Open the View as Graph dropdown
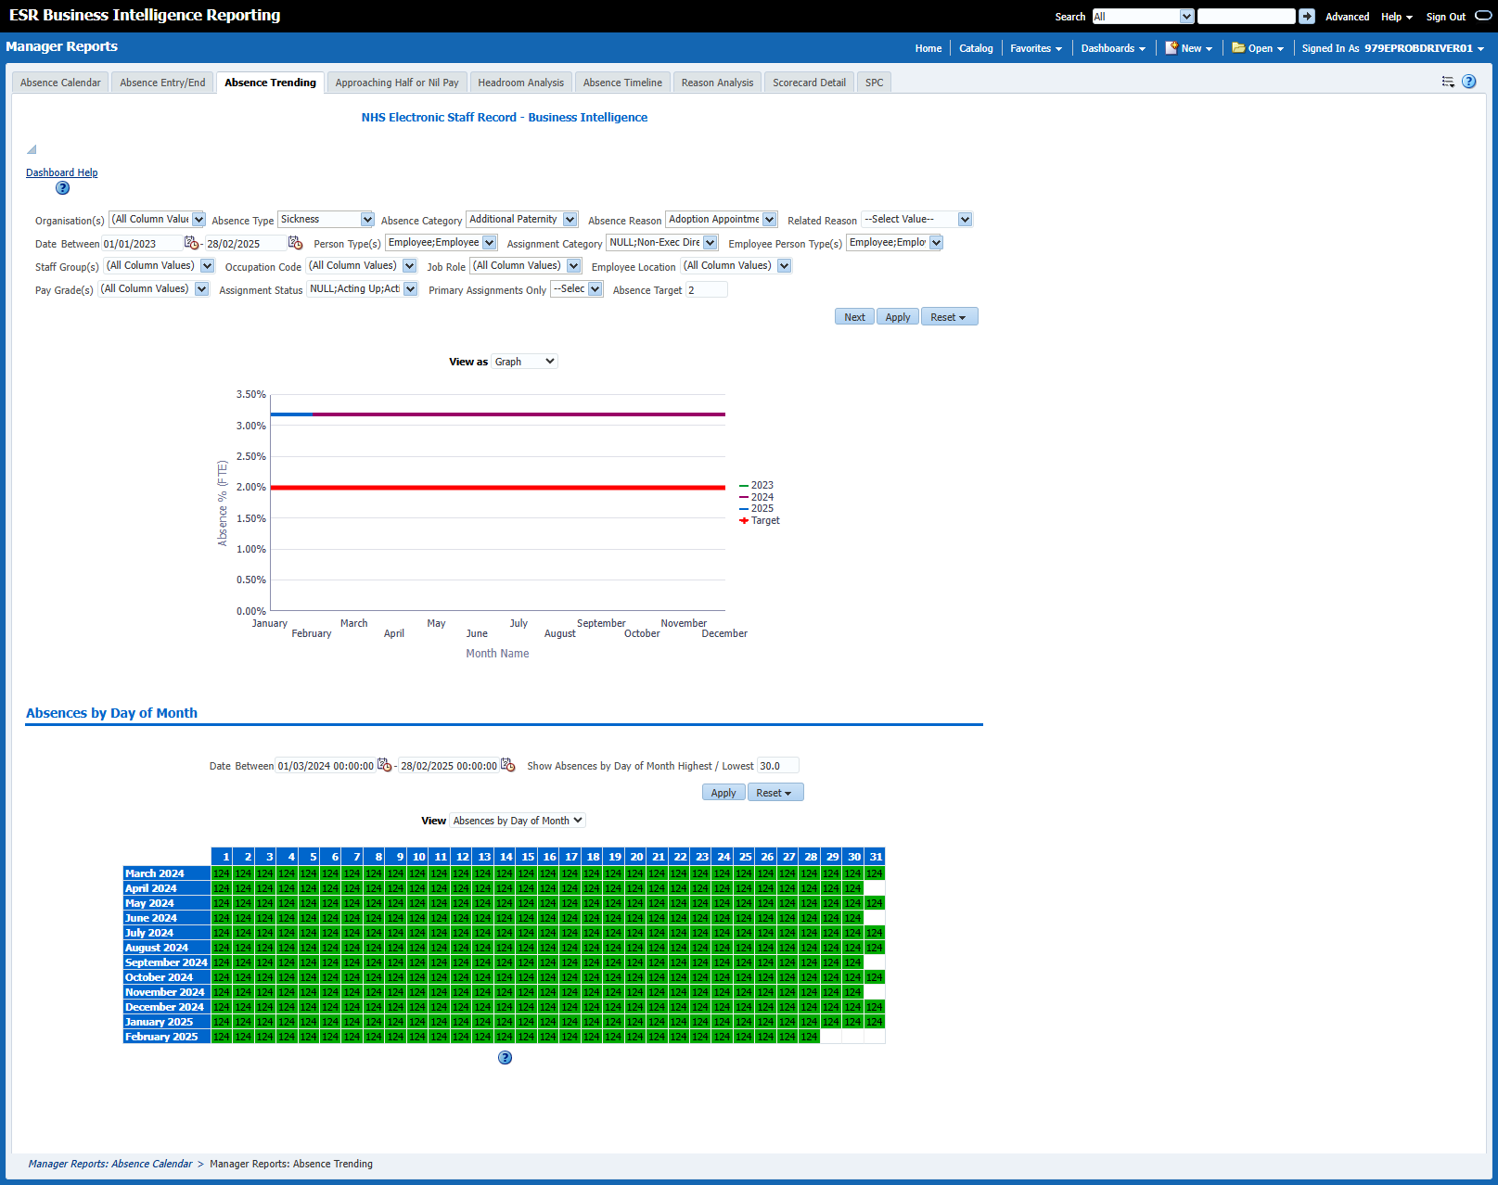Viewport: 1498px width, 1185px height. 525,362
